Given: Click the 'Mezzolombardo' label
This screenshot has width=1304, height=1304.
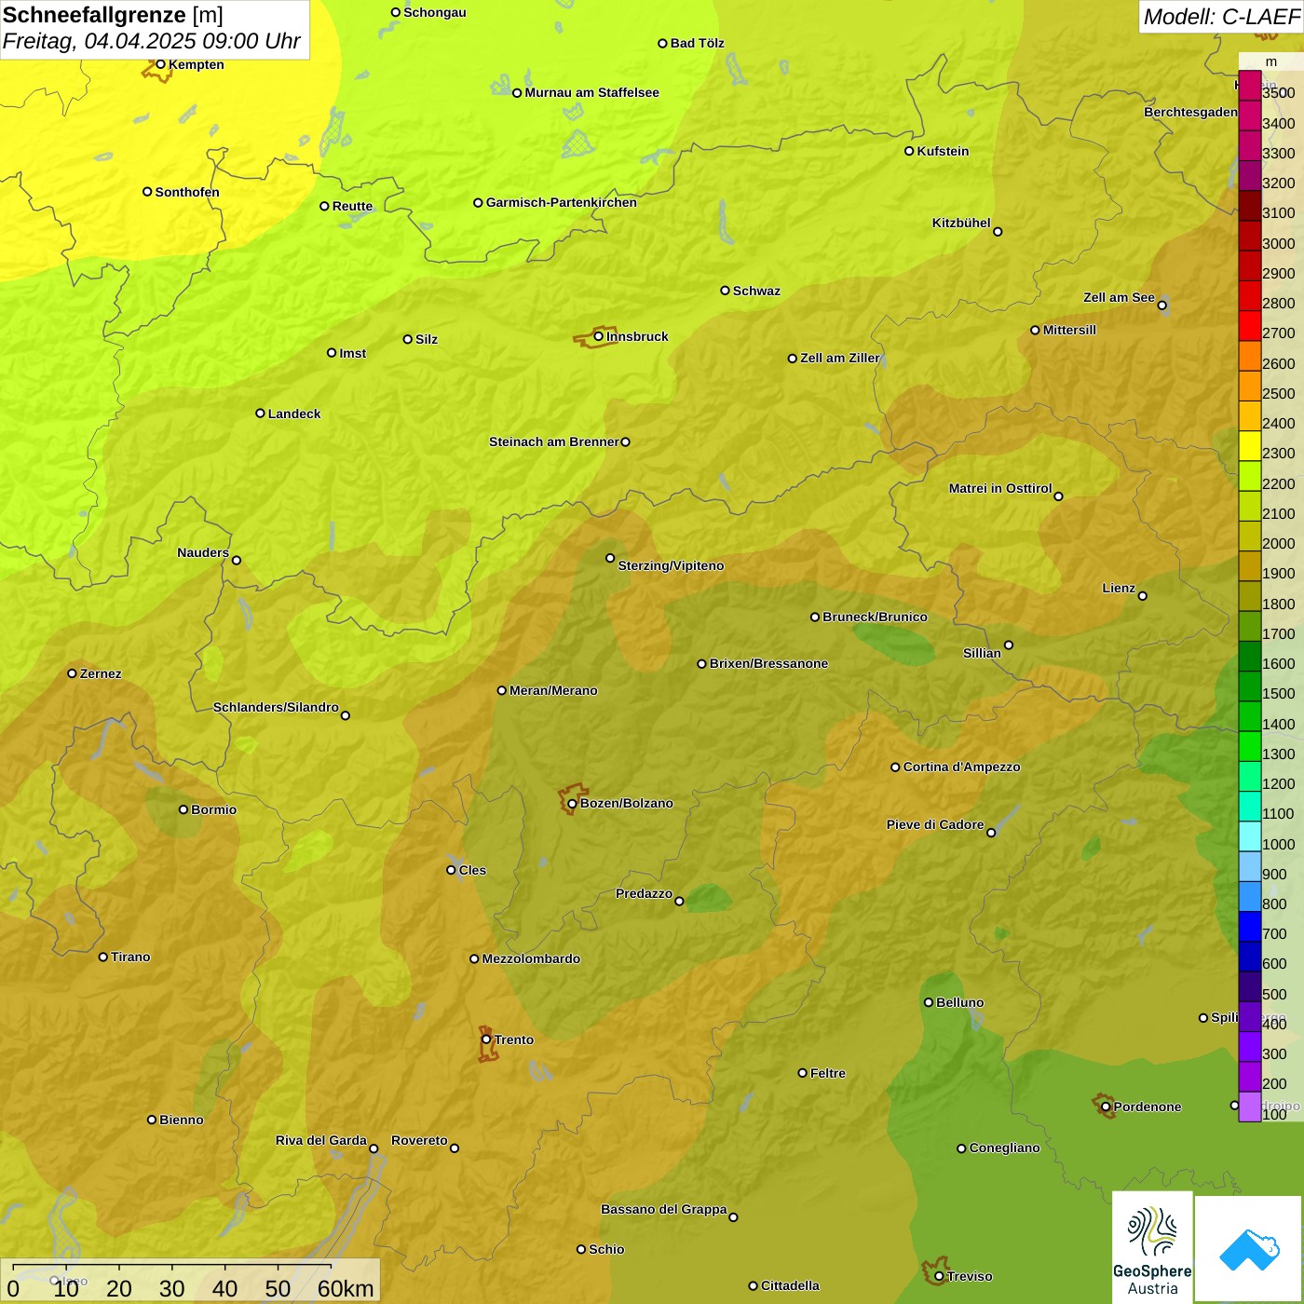Looking at the screenshot, I should [531, 958].
